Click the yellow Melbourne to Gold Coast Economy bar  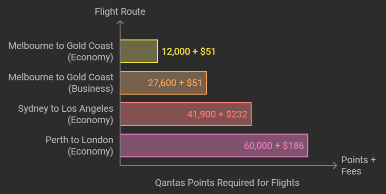click(x=139, y=51)
